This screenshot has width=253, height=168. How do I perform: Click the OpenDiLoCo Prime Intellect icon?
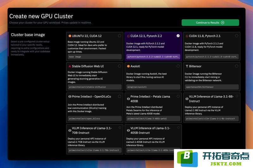click(70, 97)
